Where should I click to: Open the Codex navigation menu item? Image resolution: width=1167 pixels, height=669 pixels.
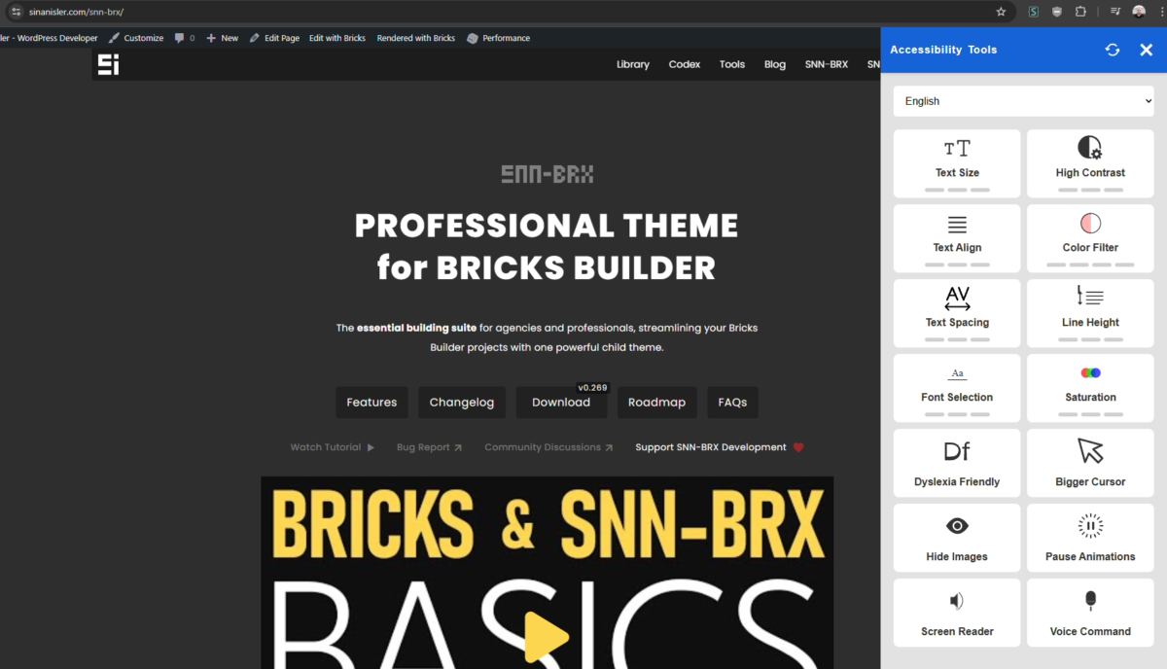pos(685,64)
